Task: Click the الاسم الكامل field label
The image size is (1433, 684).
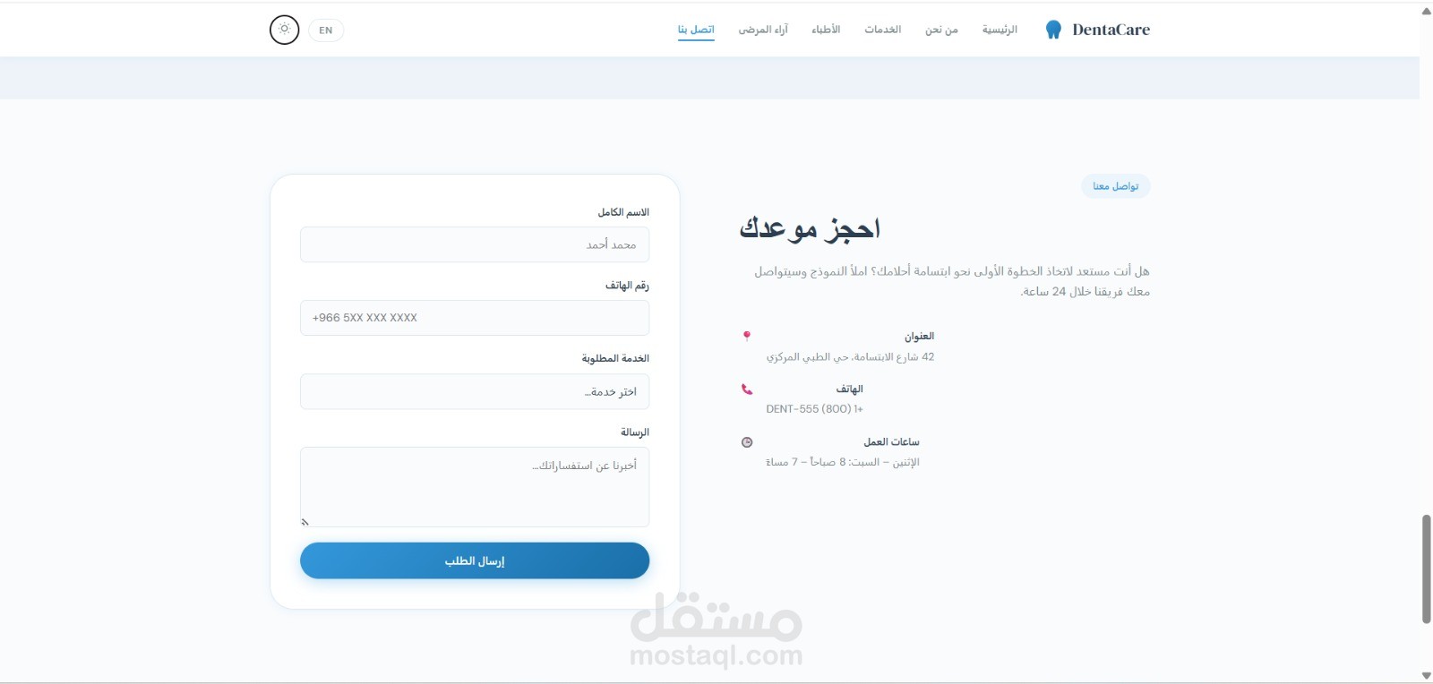Action: [x=623, y=212]
